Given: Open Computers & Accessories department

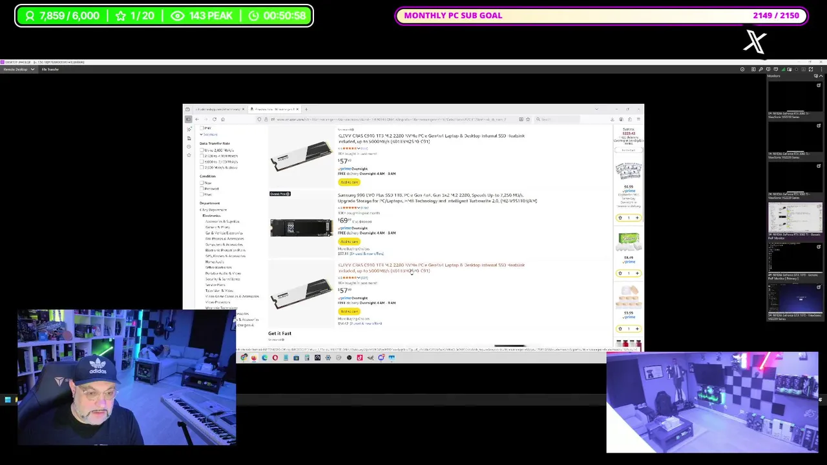Looking at the screenshot, I should [224, 245].
